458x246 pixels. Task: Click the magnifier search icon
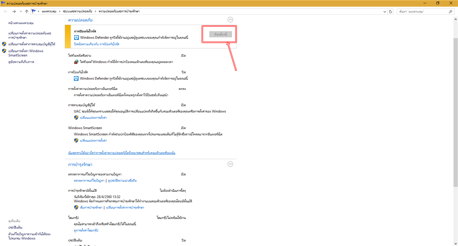click(450, 12)
